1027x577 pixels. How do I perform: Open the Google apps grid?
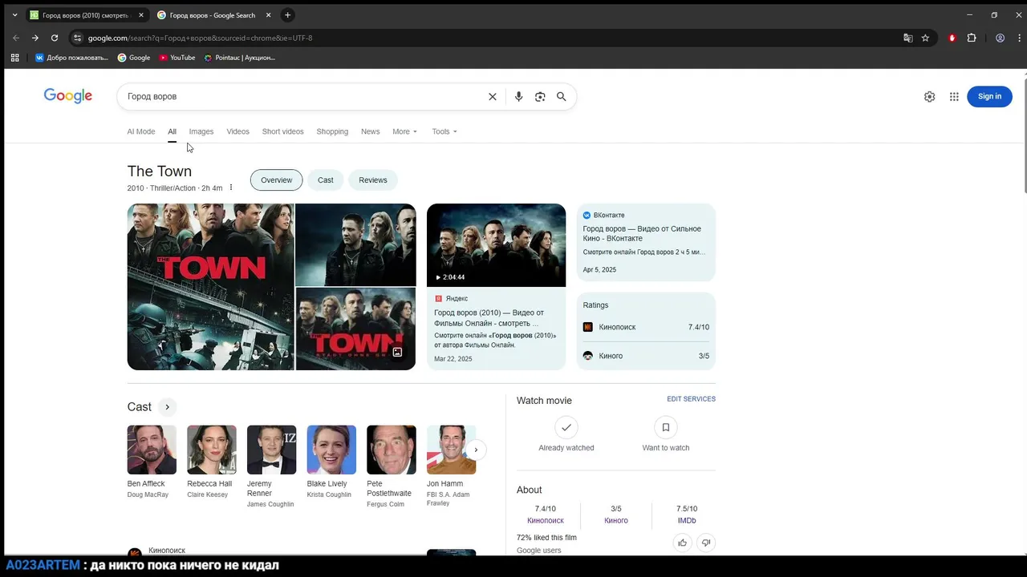[954, 96]
